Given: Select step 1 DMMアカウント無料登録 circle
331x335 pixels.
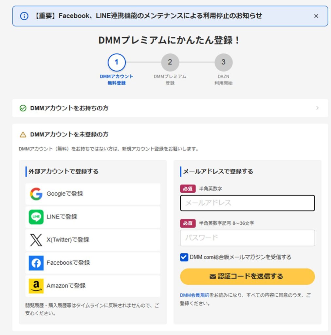Looking at the screenshot, I should click(x=117, y=62).
